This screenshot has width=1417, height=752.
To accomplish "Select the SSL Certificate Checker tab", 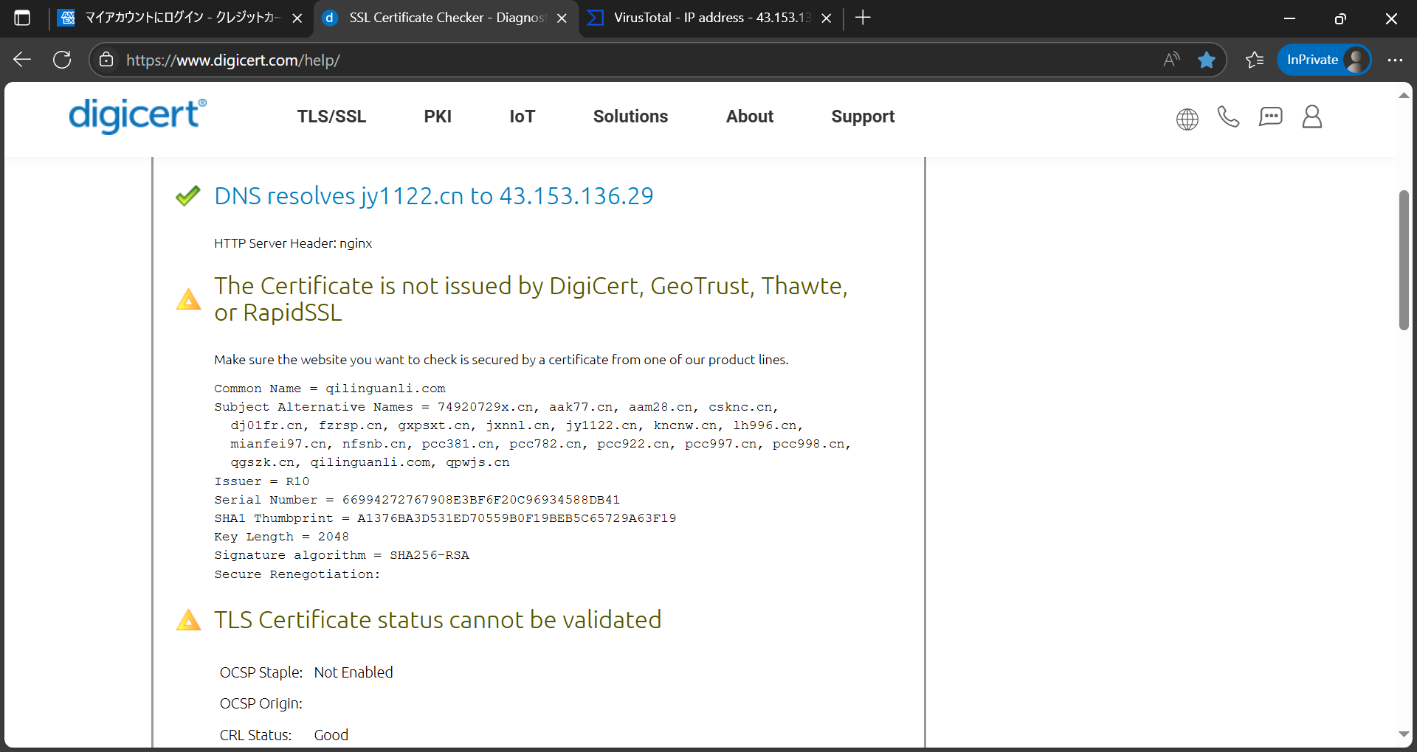I will tap(446, 18).
